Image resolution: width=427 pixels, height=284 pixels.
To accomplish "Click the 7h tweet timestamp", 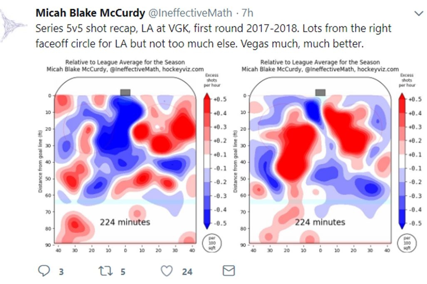I will [x=247, y=13].
